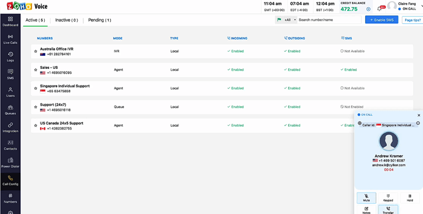Click the icon left of Caller Id
This screenshot has height=214, width=423.
click(x=359, y=123)
